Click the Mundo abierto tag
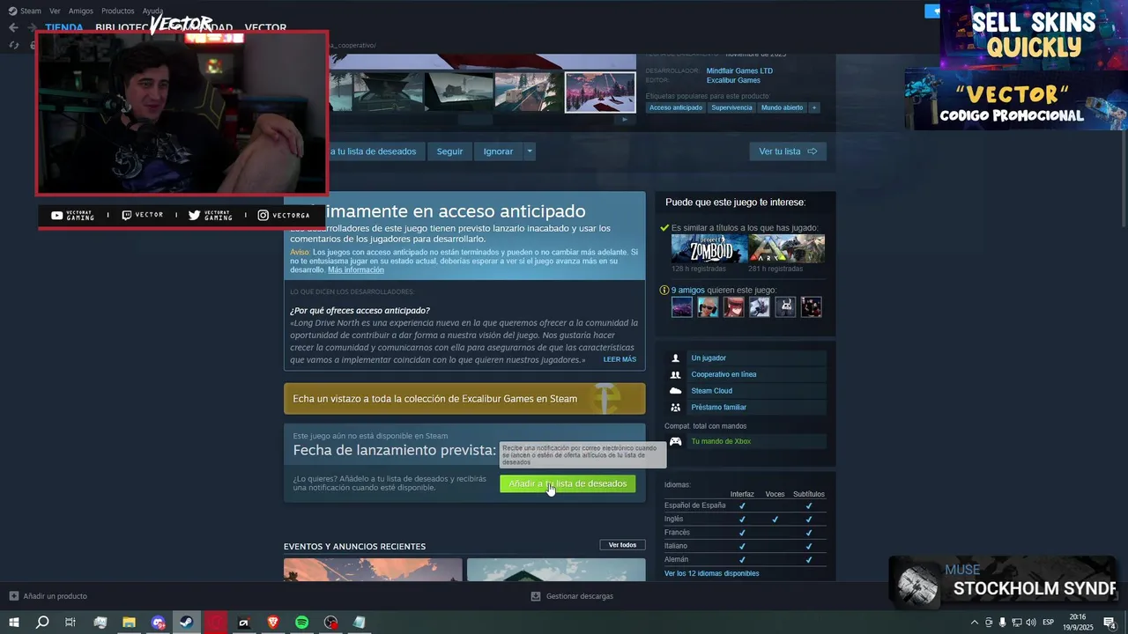 (x=782, y=107)
